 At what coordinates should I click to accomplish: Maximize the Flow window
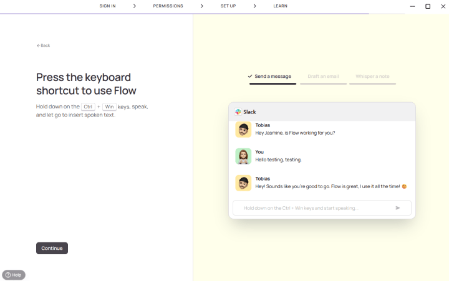428,6
